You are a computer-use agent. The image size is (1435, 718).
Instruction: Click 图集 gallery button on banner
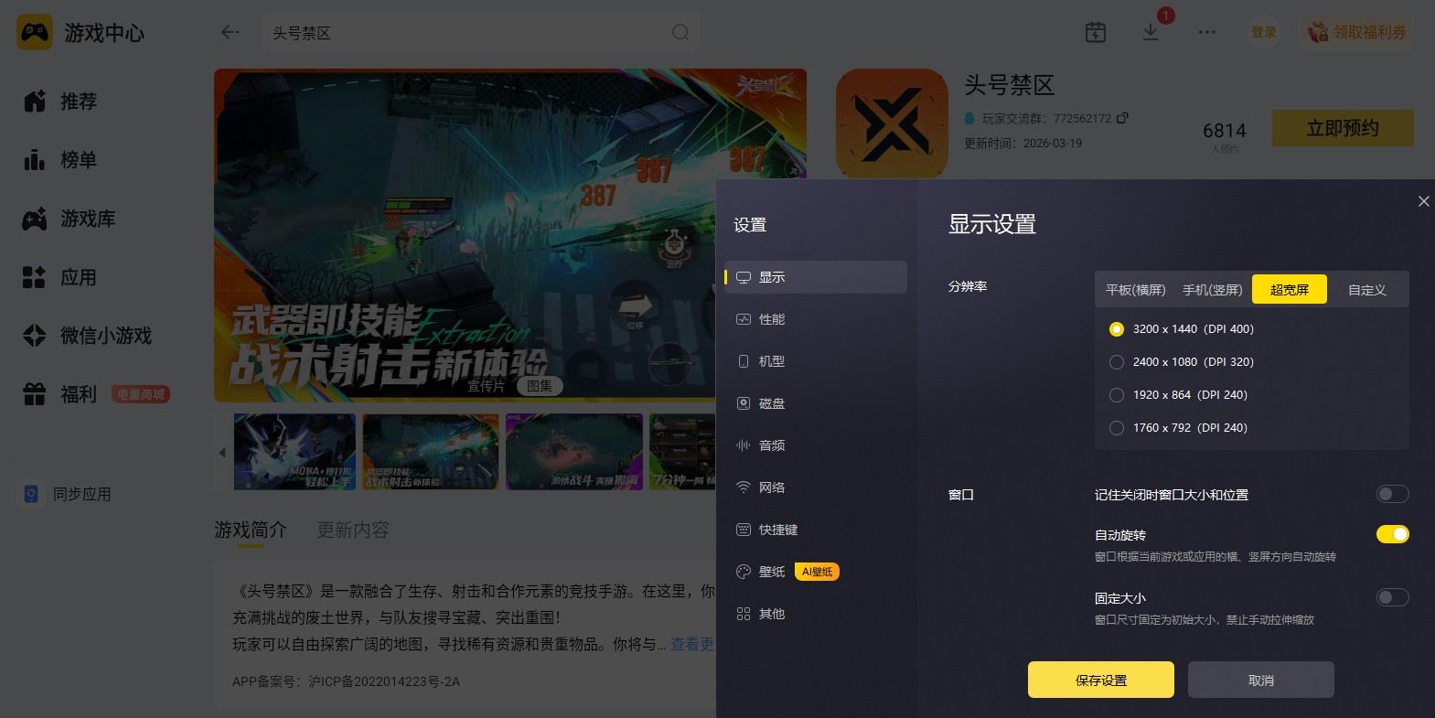tap(540, 386)
